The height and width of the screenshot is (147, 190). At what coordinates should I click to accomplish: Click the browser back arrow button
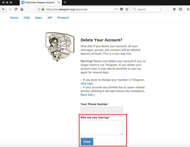[x=4, y=9]
